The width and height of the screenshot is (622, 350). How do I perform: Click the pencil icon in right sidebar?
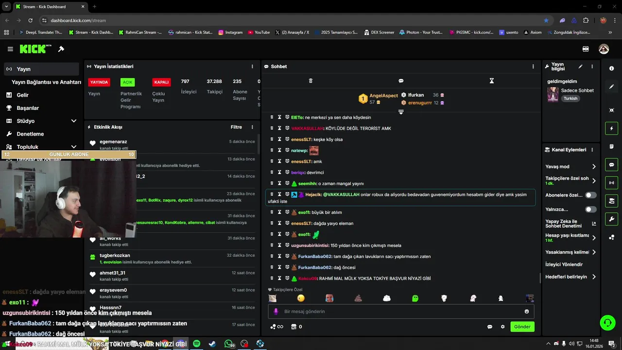coord(611,87)
